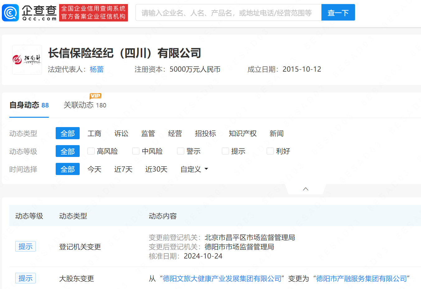This screenshot has width=421, height=289.
Task: Check the 警示 checkbox
Action: click(180, 151)
